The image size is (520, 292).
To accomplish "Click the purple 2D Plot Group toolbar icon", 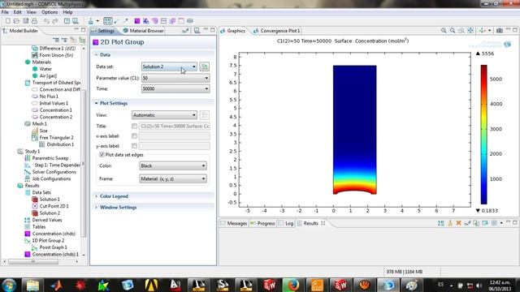I will (x=137, y=21).
